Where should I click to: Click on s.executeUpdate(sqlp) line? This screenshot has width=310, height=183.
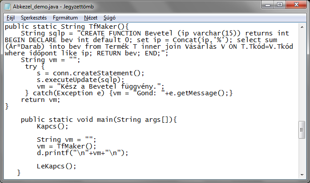click(x=81, y=80)
